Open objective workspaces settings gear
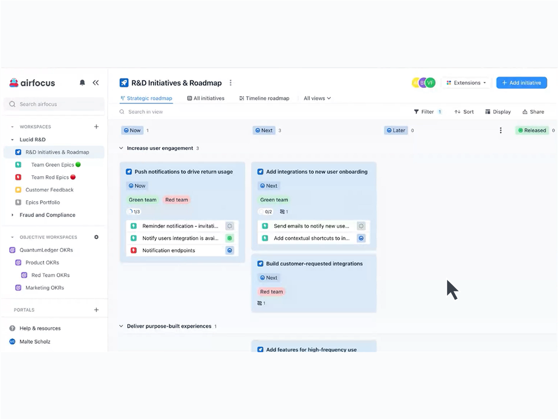558x419 pixels. pyautogui.click(x=96, y=237)
